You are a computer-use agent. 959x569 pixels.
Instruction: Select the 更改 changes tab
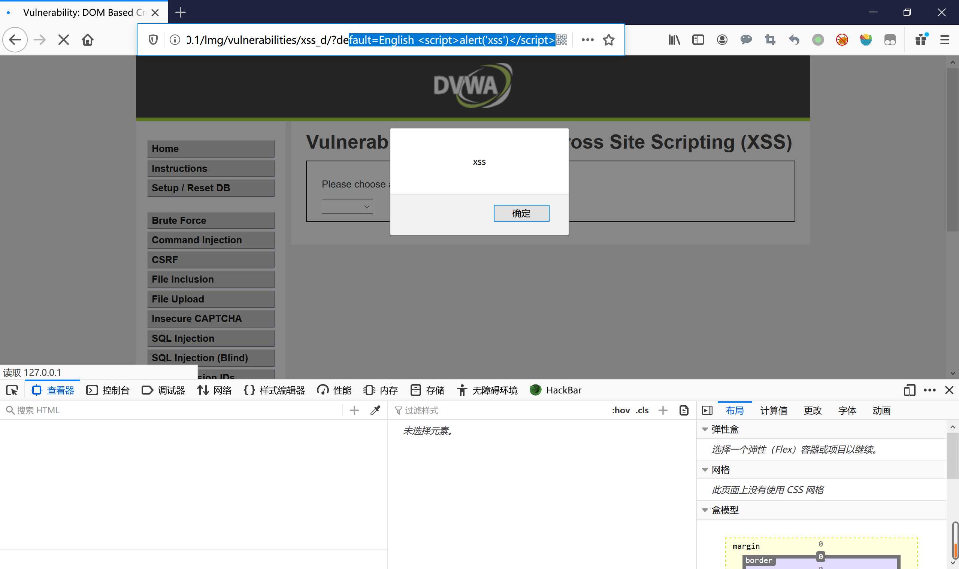[813, 410]
